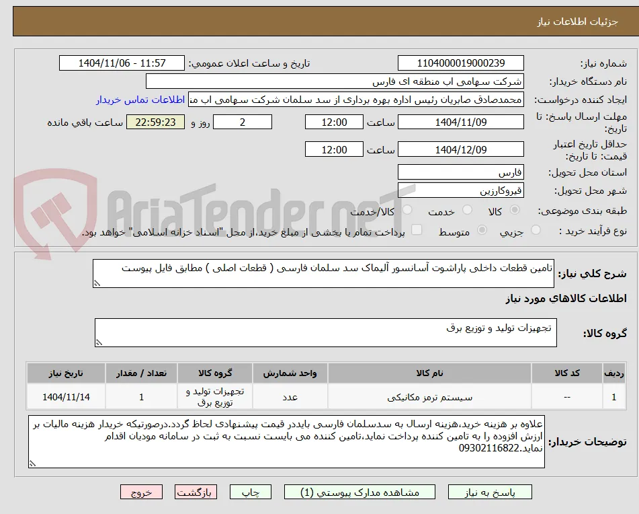This screenshot has width=639, height=514.
Task: Click the table cell 'تجهیزات تولید و توزیع برق'
Action: pos(215,397)
